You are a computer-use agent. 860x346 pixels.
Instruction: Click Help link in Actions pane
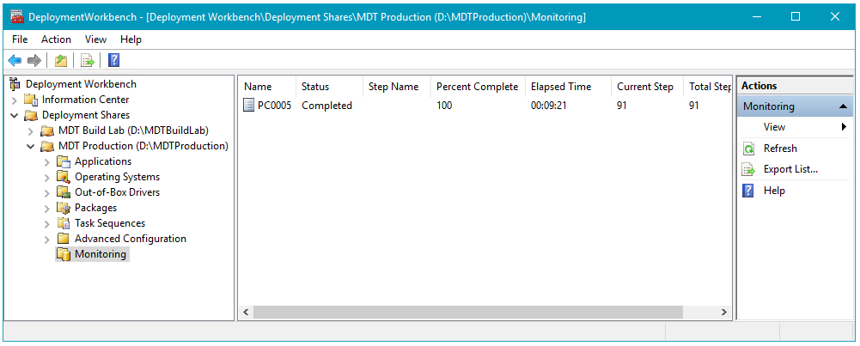[774, 191]
